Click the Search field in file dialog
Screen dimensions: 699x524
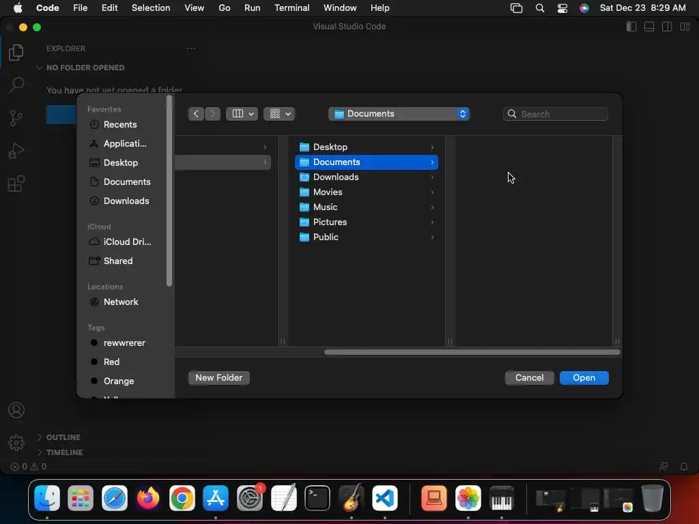point(556,114)
